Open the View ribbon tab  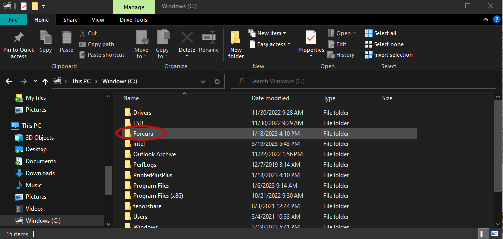tap(98, 20)
